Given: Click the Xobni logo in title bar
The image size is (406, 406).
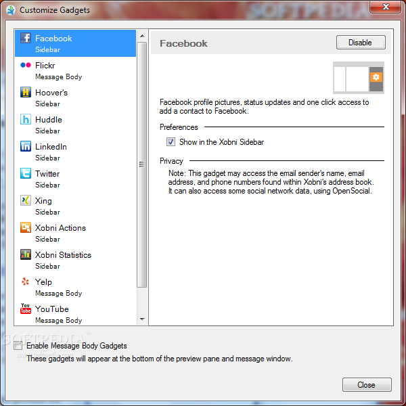Looking at the screenshot, I should [x=11, y=10].
